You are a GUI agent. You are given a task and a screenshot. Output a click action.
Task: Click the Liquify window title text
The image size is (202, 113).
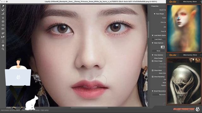(101, 2)
